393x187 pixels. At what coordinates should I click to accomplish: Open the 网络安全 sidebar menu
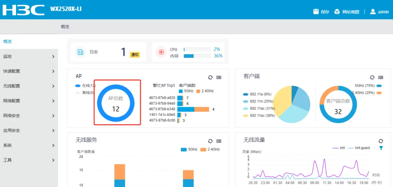pyautogui.click(x=29, y=116)
